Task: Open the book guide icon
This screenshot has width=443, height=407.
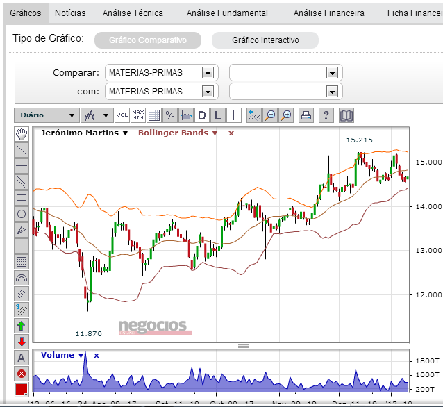Action: (346, 115)
